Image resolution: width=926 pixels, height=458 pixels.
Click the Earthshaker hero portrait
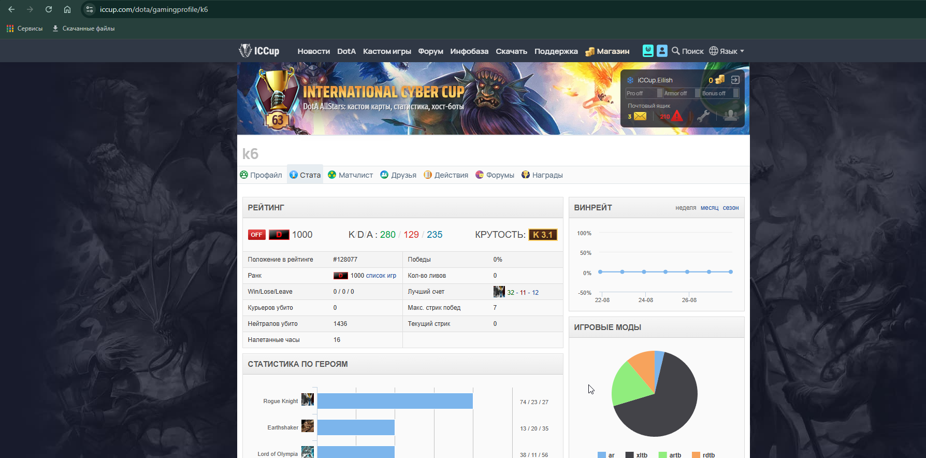tap(308, 426)
